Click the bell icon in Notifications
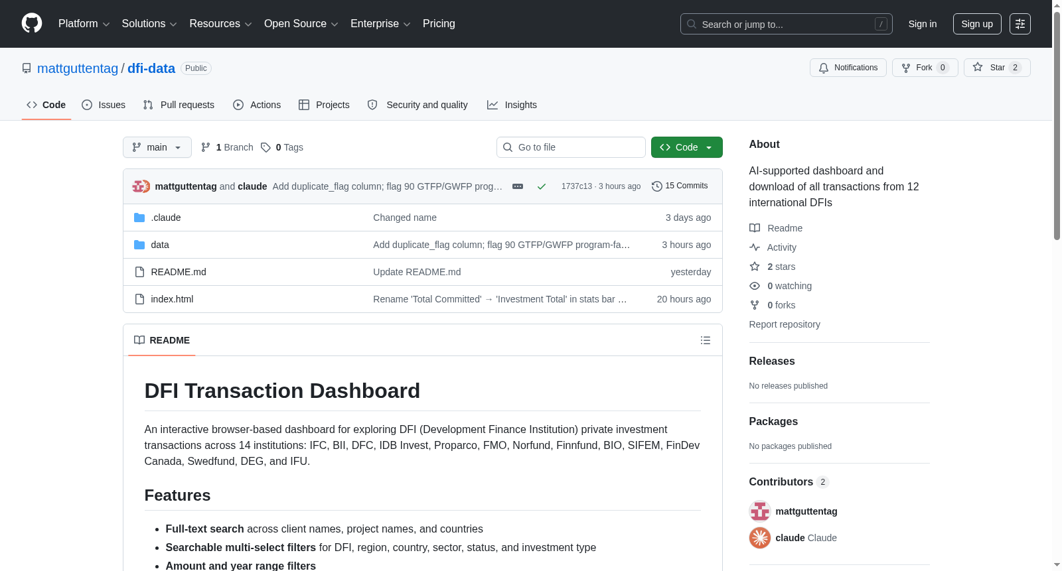1062x571 pixels. coord(824,68)
